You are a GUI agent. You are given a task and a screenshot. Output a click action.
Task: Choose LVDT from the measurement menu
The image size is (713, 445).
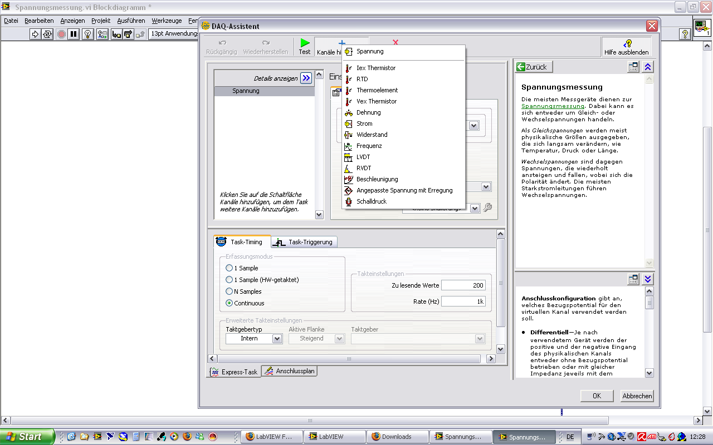[x=403, y=157]
